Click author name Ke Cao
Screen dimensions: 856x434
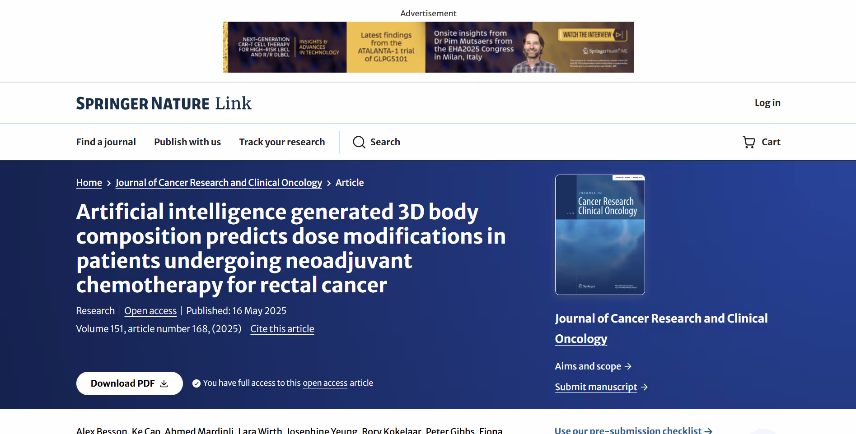pyautogui.click(x=146, y=431)
